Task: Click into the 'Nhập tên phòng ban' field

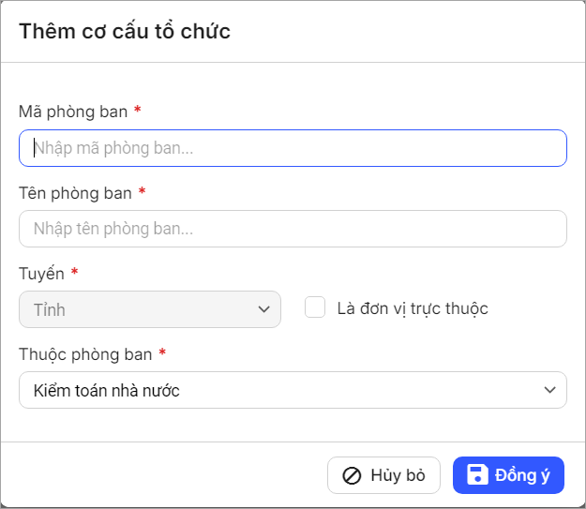Action: click(x=293, y=229)
